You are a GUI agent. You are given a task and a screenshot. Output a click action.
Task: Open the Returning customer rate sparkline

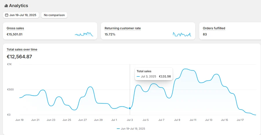point(182,34)
